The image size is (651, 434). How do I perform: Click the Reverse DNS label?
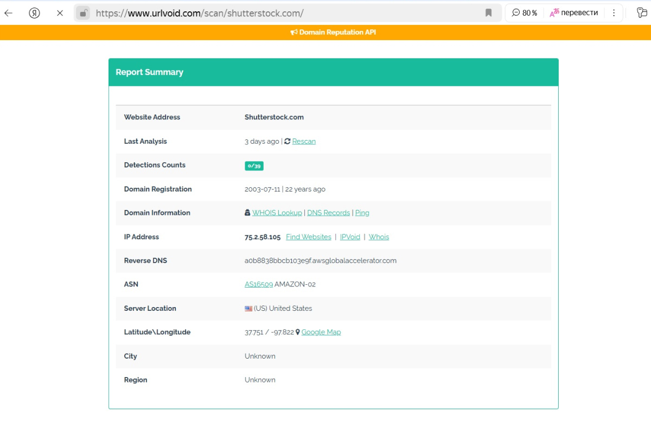(x=145, y=261)
